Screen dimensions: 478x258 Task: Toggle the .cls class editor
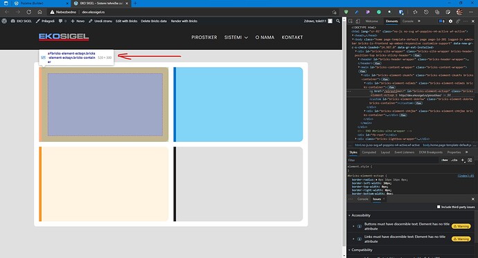(x=454, y=160)
